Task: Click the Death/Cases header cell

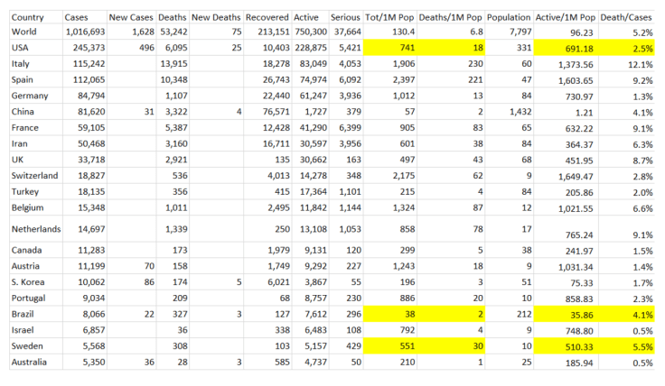Action: point(631,17)
